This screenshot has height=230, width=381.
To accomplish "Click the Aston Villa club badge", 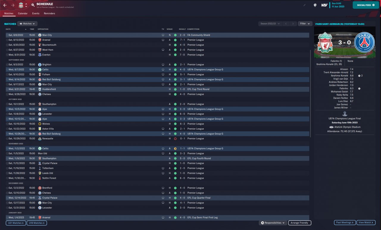I will click(40, 129).
